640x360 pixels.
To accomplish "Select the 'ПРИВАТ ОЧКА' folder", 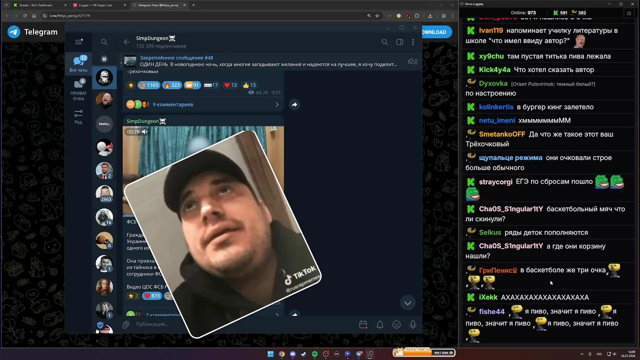I will pos(78,89).
